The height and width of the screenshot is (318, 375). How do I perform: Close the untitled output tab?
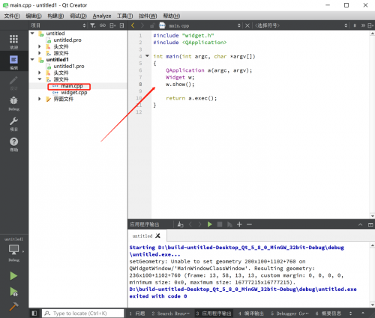(157, 236)
